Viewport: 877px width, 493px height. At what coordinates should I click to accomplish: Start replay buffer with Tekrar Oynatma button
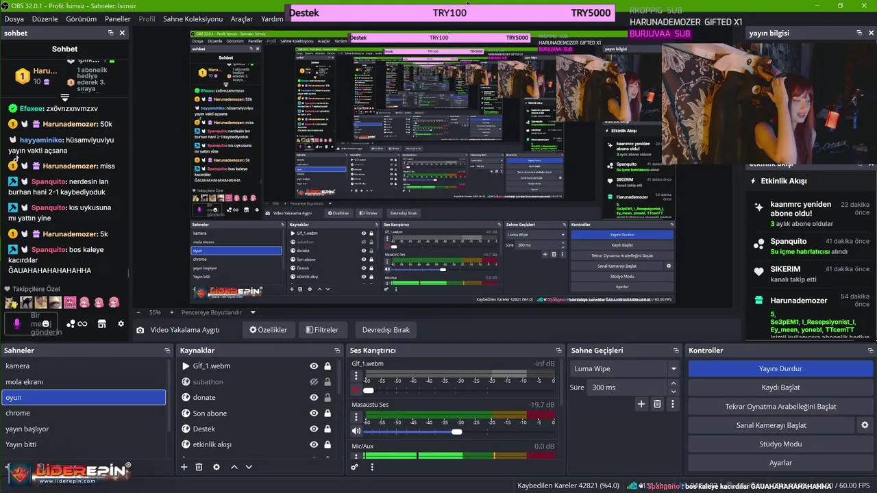tap(780, 407)
